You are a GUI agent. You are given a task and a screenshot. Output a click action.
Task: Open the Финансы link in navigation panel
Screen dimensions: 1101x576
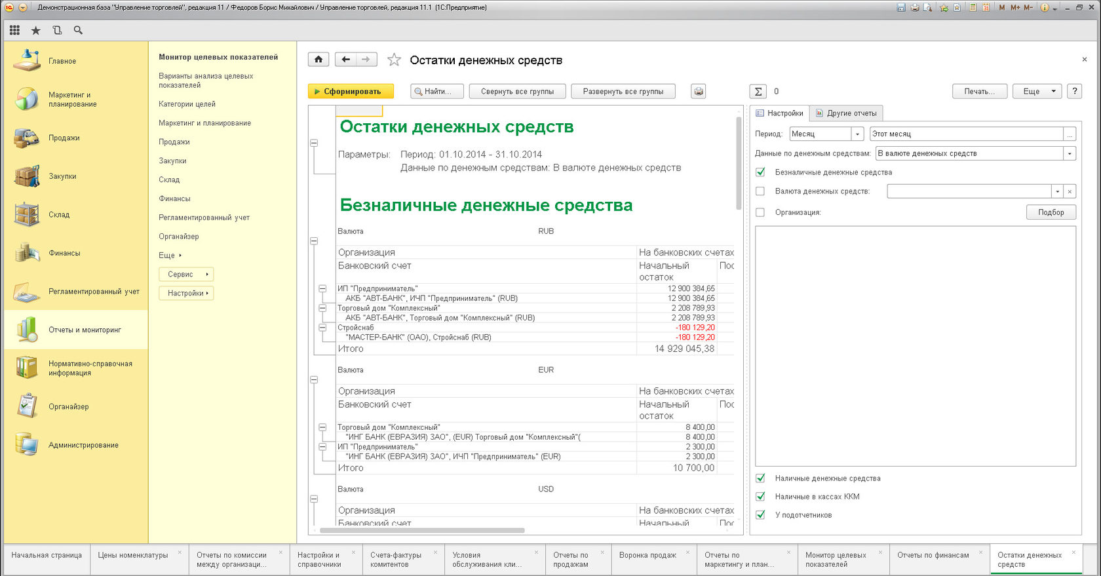click(x=174, y=199)
